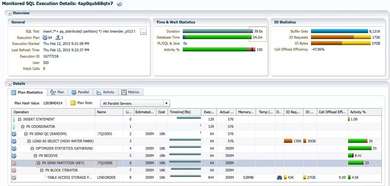The height and width of the screenshot is (186, 390).
Task: Click the parallel servers icon next to 64
Action: pos(45,38)
